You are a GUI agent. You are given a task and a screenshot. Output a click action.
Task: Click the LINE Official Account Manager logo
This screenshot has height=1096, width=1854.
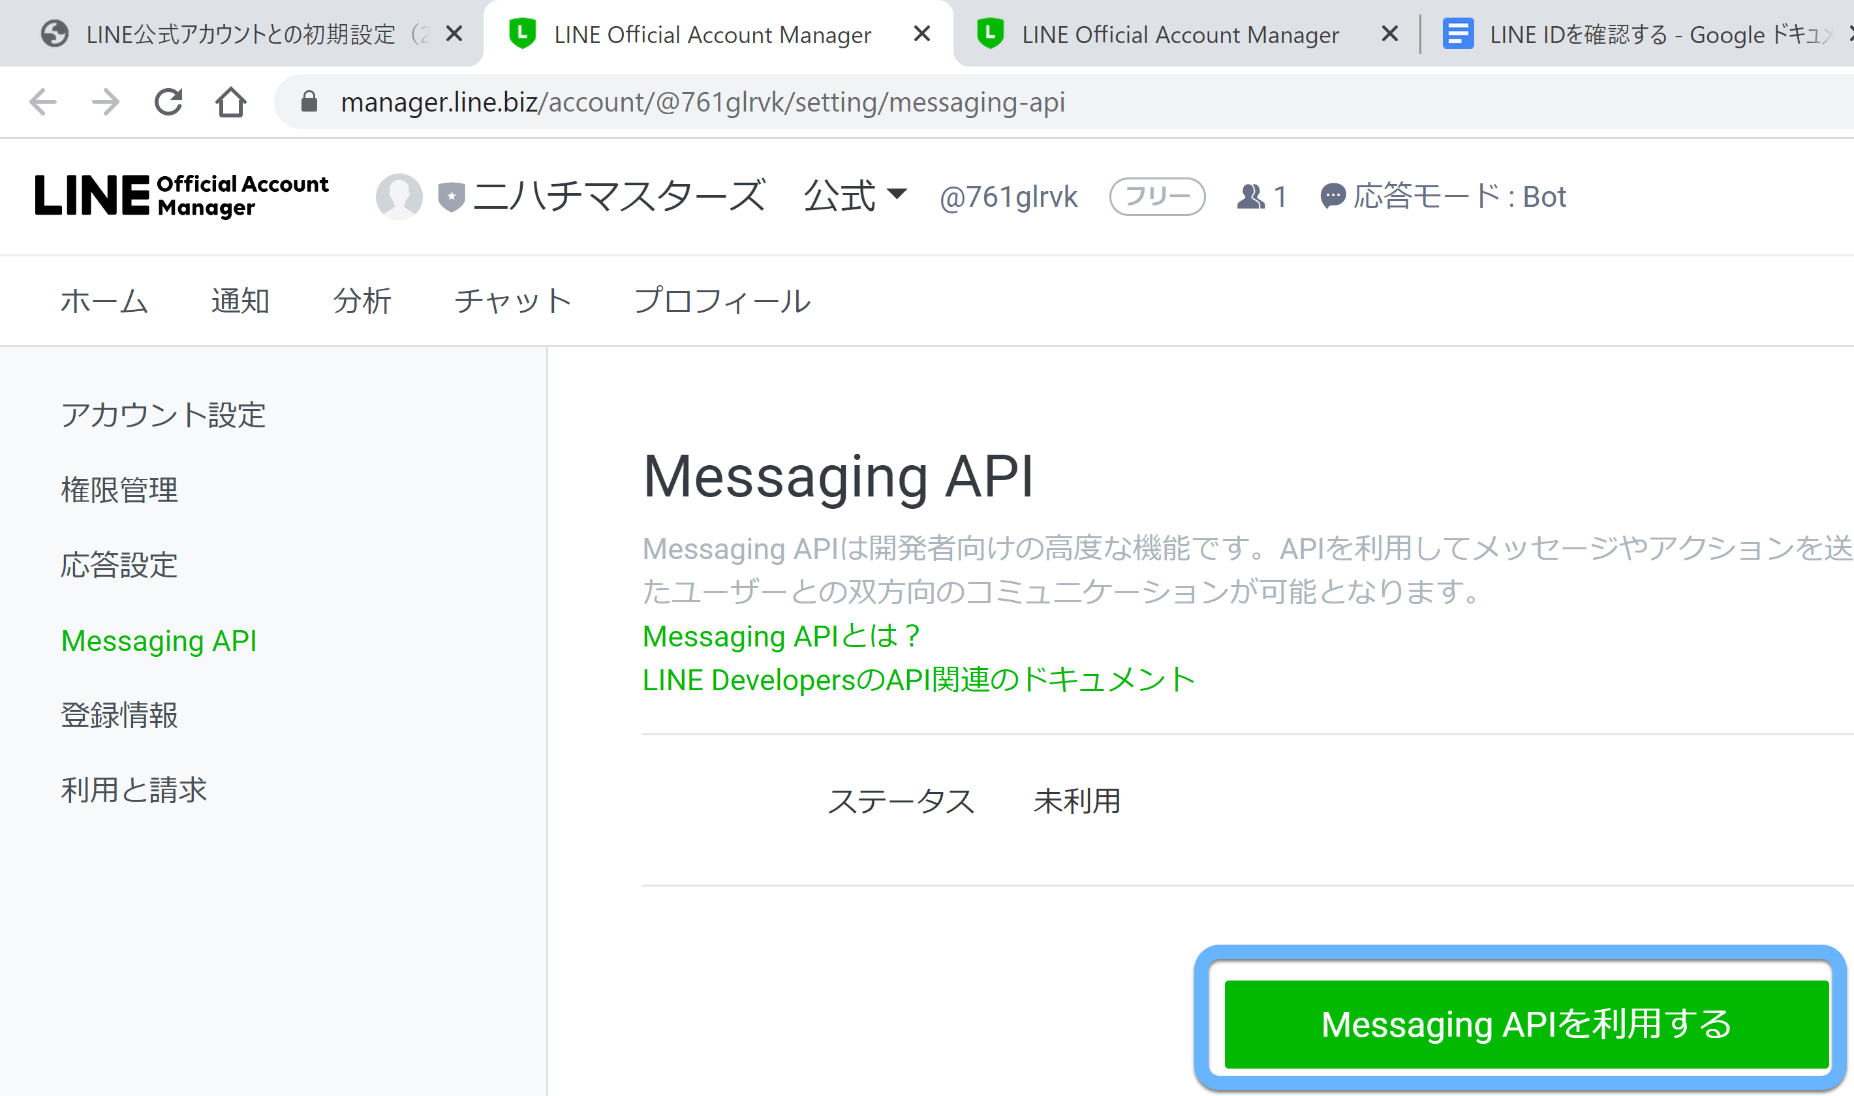tap(181, 196)
